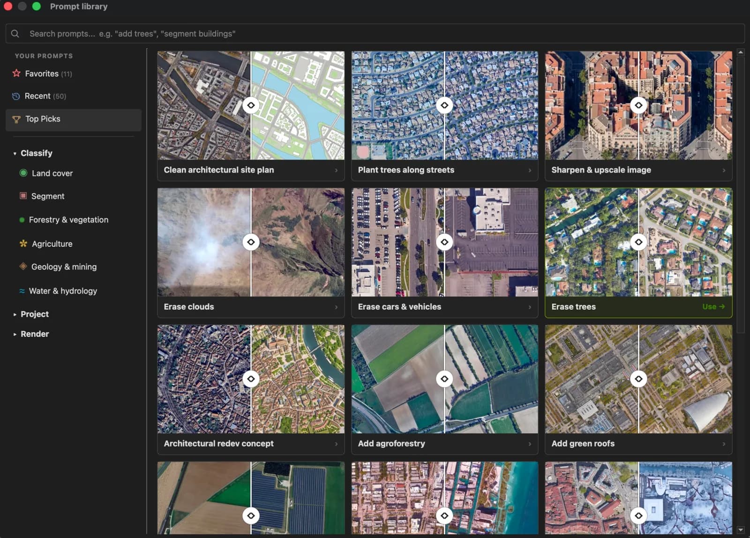
Task: Click compare handle on Erase trees card
Action: click(x=638, y=242)
